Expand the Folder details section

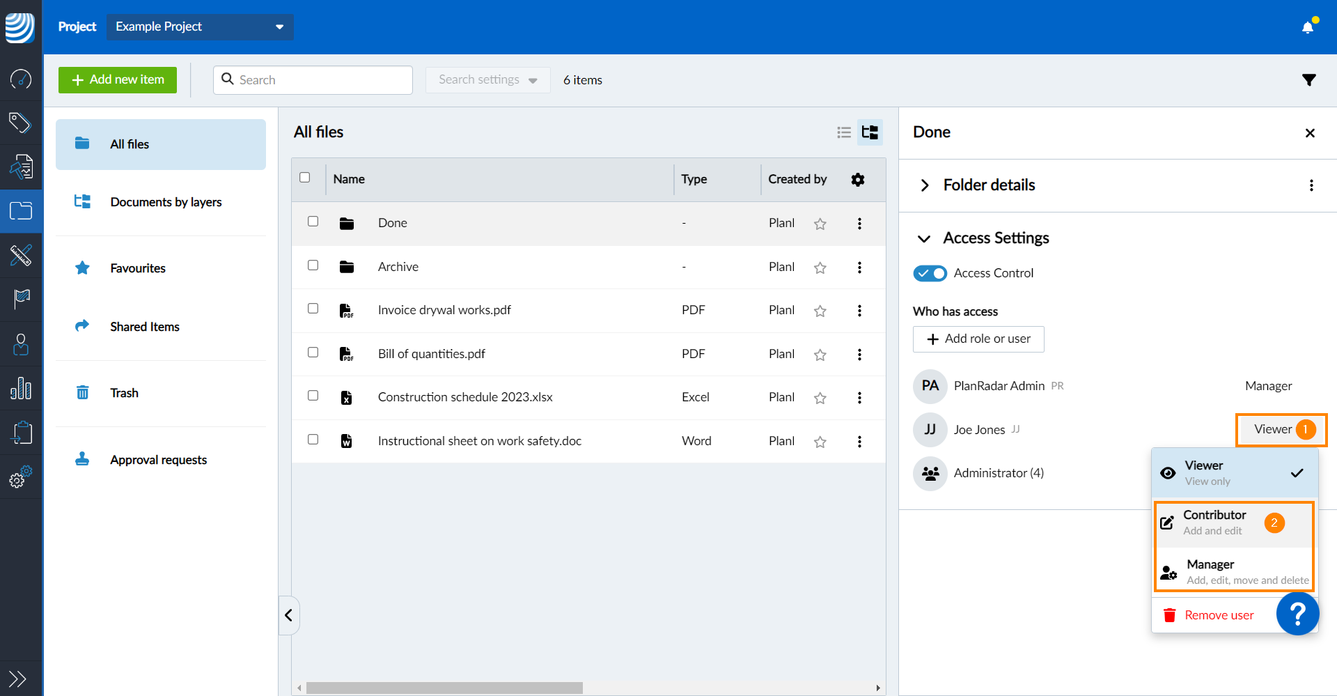tap(925, 185)
